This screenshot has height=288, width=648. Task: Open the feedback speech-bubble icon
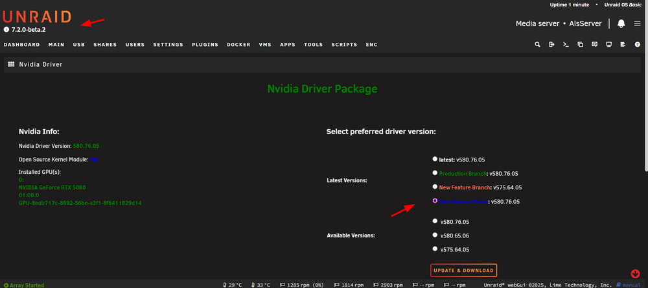click(x=594, y=45)
